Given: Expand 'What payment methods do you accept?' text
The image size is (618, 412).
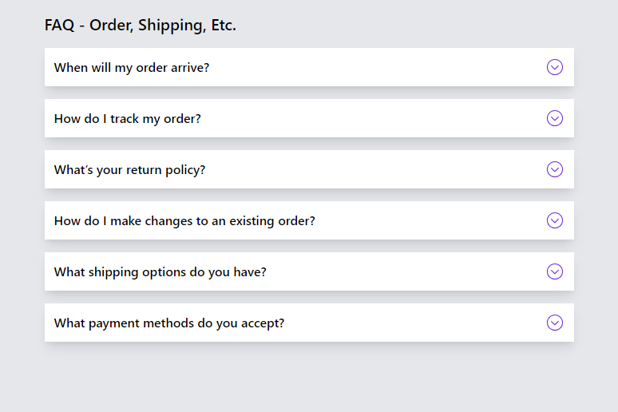Looking at the screenshot, I should coord(169,323).
